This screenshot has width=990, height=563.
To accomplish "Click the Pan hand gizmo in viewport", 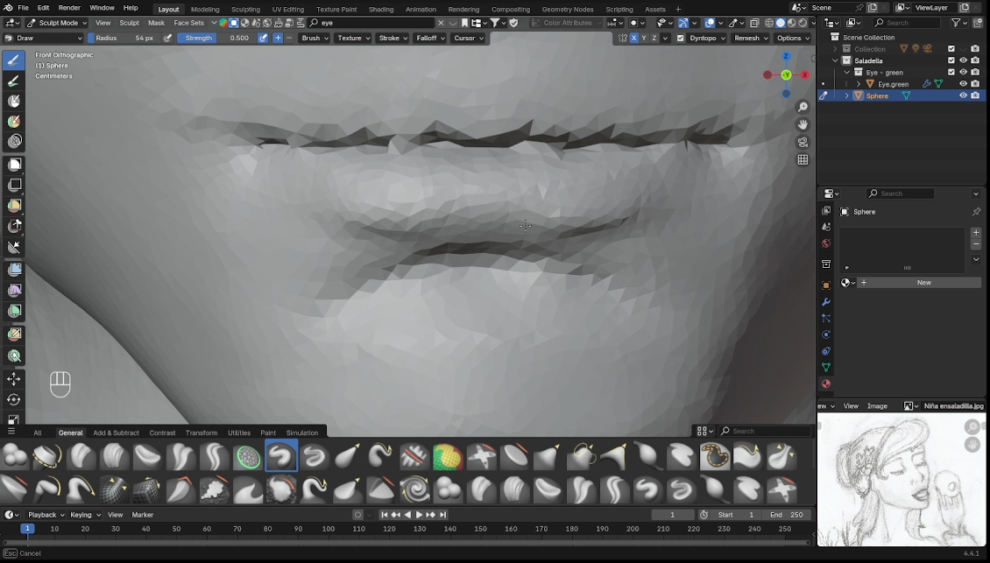I will click(803, 124).
